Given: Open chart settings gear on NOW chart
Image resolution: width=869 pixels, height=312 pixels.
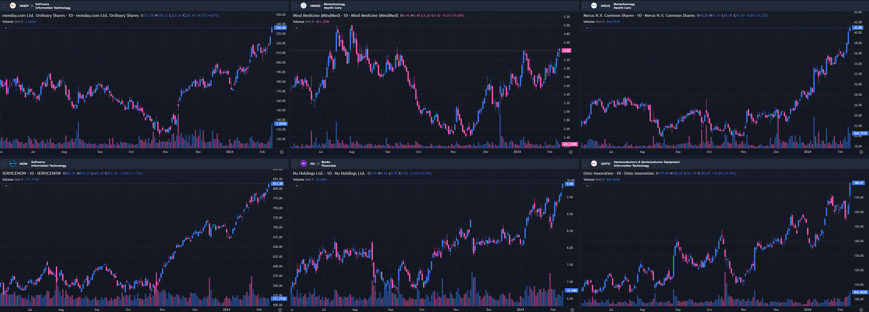Looking at the screenshot, I should click(280, 310).
